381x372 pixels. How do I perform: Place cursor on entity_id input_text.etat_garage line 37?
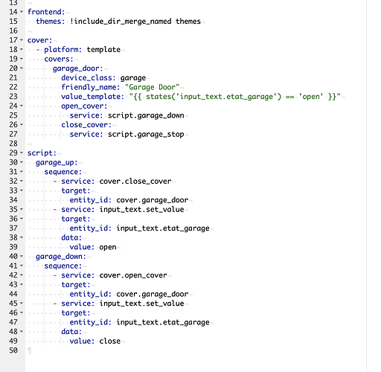coord(139,228)
